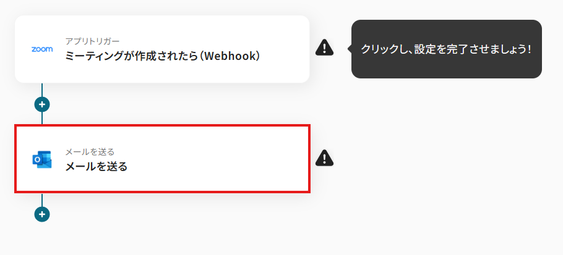Image resolution: width=563 pixels, height=255 pixels.
Task: Click connector line below the Zoom trigger card
Action: point(42,90)
